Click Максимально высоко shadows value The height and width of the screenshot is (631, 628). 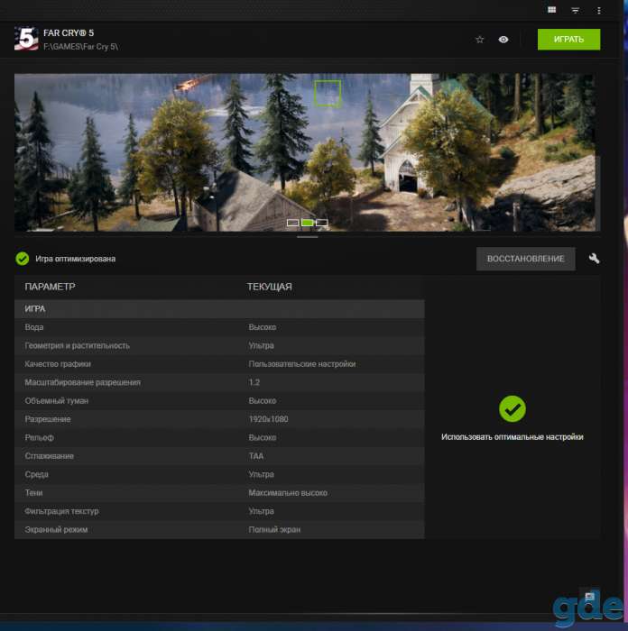point(288,493)
